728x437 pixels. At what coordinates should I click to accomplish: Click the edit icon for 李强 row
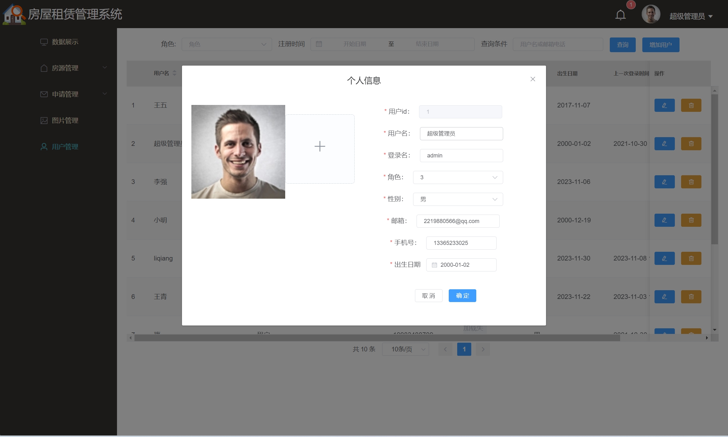pos(664,182)
